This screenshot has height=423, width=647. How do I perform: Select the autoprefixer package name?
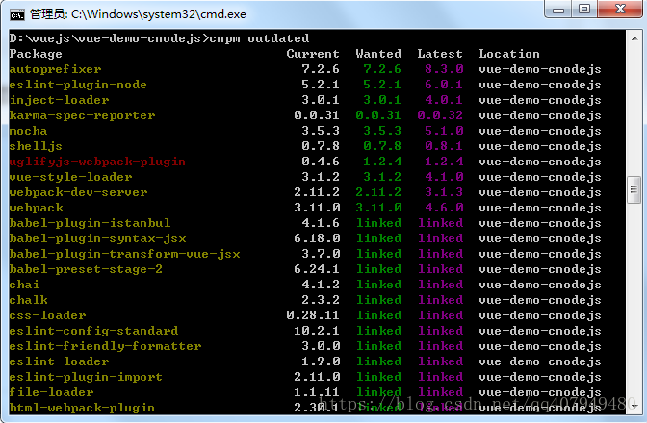(55, 69)
